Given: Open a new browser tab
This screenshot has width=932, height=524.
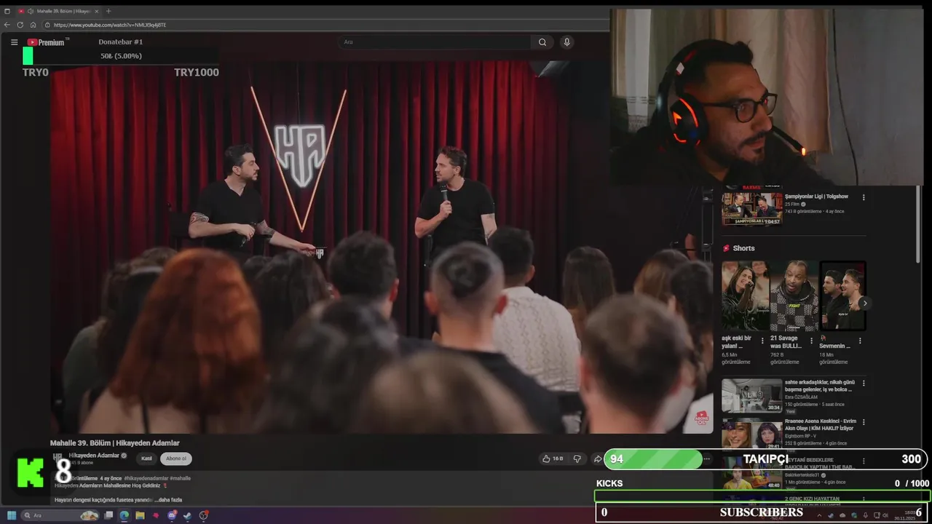Looking at the screenshot, I should pos(108,11).
